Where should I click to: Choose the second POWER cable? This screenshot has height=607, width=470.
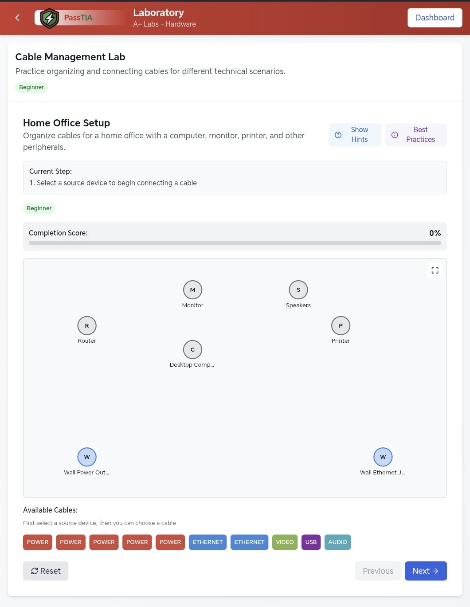tap(71, 542)
